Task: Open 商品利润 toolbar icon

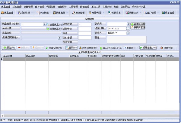Action: [95, 13]
